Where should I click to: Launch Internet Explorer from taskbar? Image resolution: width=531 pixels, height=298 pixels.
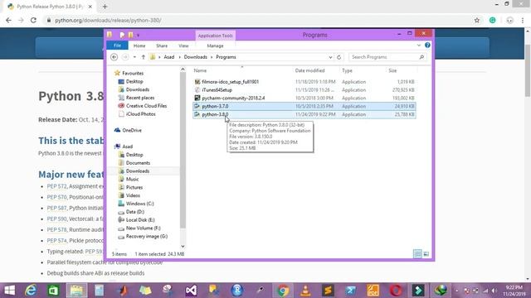(31, 291)
